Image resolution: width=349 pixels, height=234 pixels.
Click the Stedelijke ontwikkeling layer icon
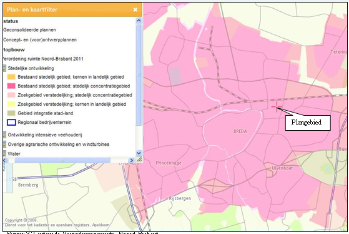coord(4,68)
